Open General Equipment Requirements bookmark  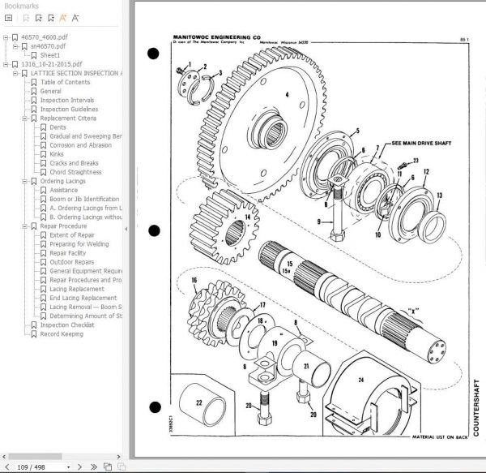pos(86,271)
